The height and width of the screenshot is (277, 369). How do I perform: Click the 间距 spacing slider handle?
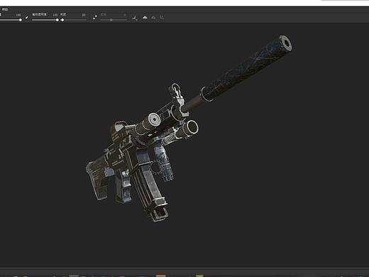pyautogui.click(x=62, y=20)
